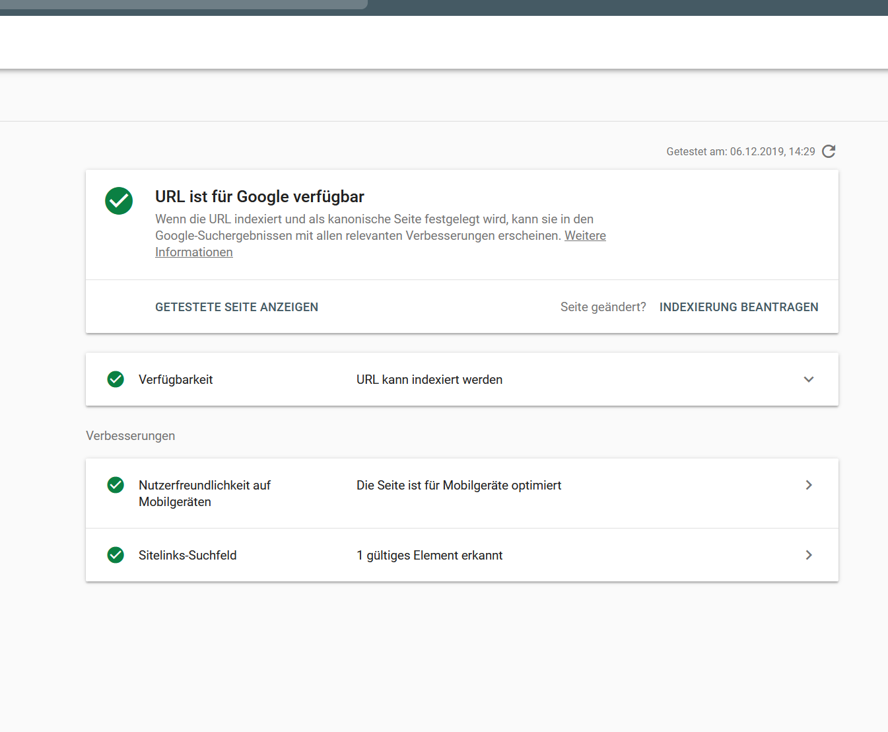Select the Sitelinks-Suchfeld row label

click(x=188, y=556)
